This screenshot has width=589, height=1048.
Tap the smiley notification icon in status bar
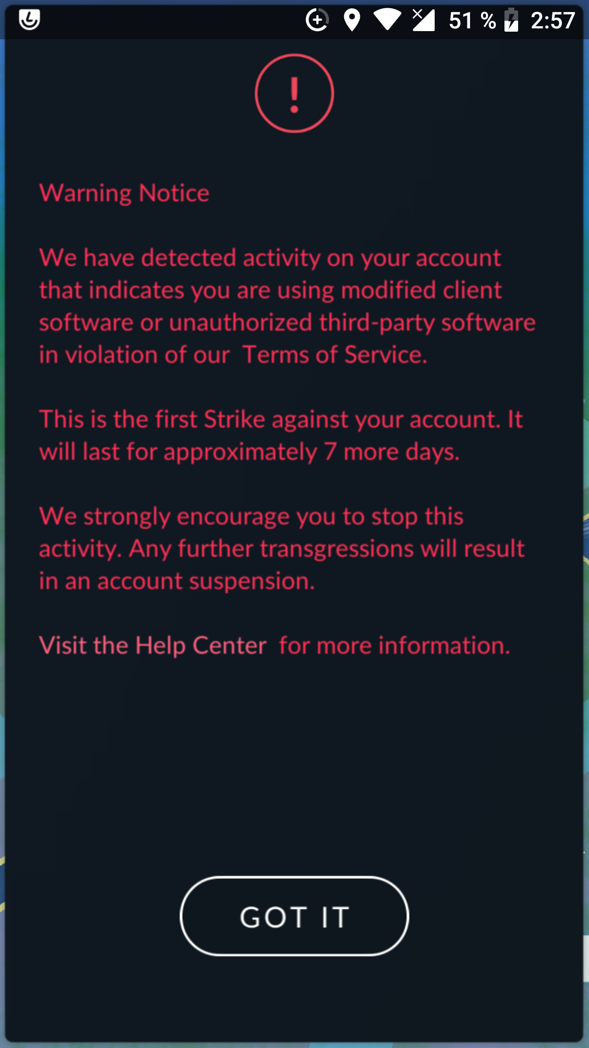tap(29, 20)
